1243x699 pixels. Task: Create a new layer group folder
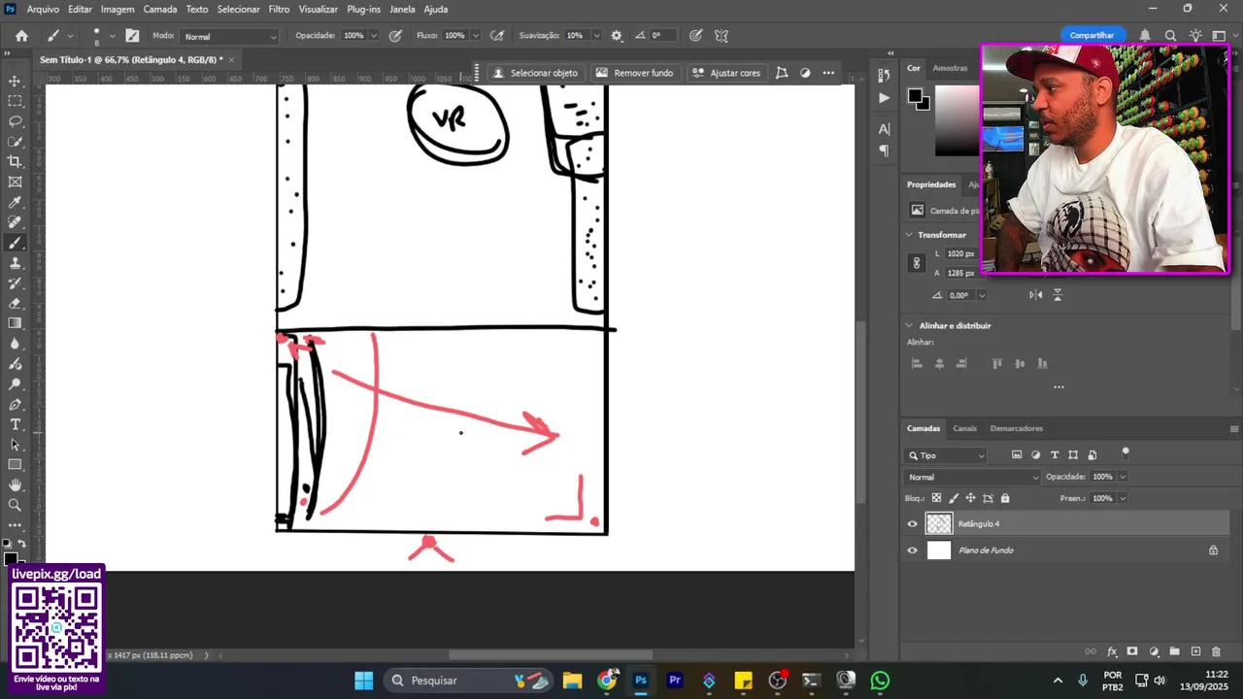pos(1174,651)
